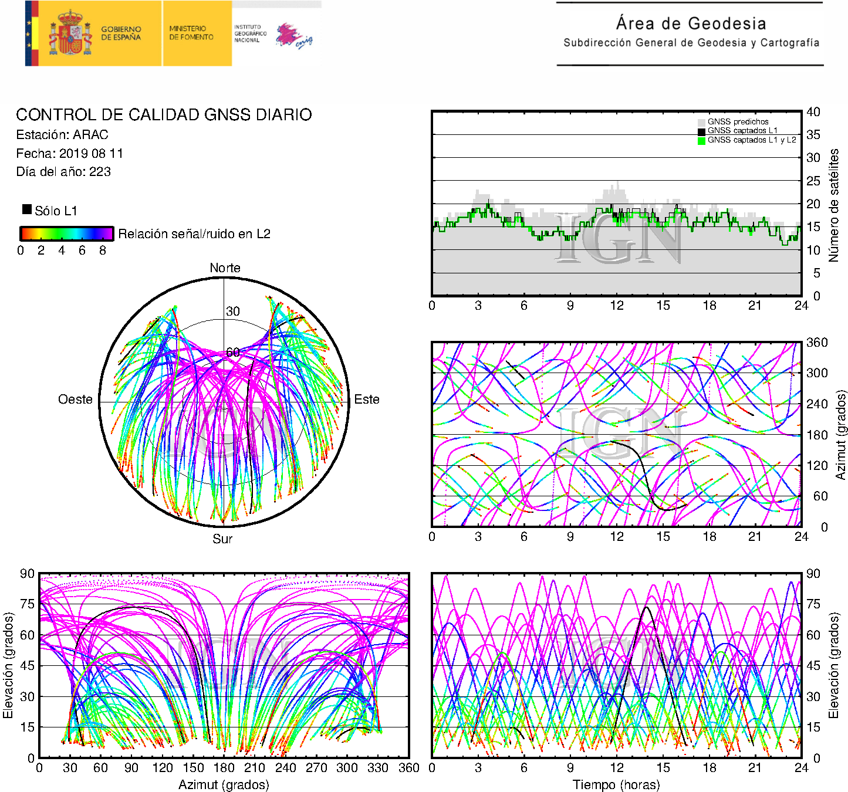Click the gray GNSS predichos legend square
The height and width of the screenshot is (792, 848).
pyautogui.click(x=701, y=122)
